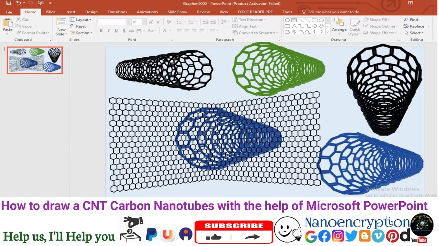
Task: Choose the down block arrow shape
Action: tap(321, 26)
